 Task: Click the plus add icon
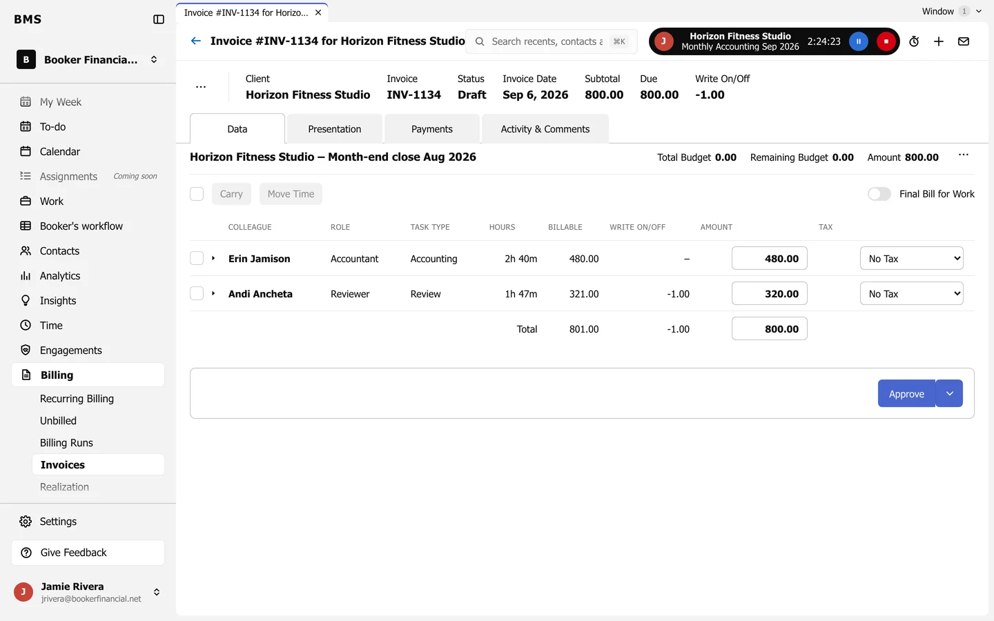pyautogui.click(x=939, y=41)
